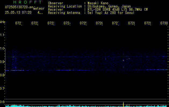This screenshot has height=107, width=169.
Task: Click Shibukawa, Gunma, Japan text
Action: [109, 6]
